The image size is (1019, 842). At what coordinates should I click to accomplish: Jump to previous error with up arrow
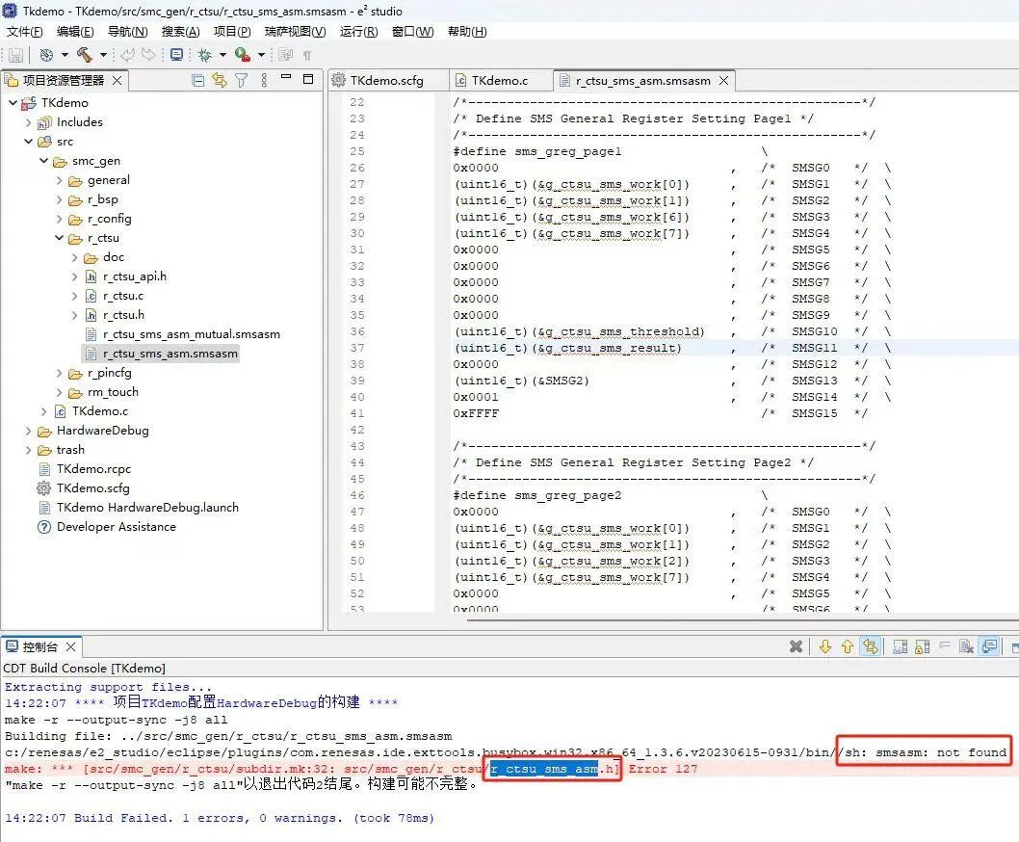coord(848,646)
